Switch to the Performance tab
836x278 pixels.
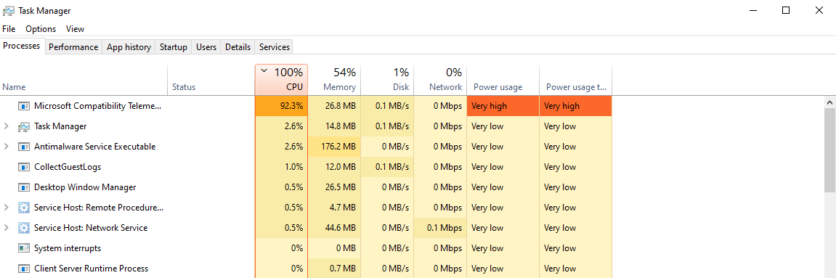(73, 47)
